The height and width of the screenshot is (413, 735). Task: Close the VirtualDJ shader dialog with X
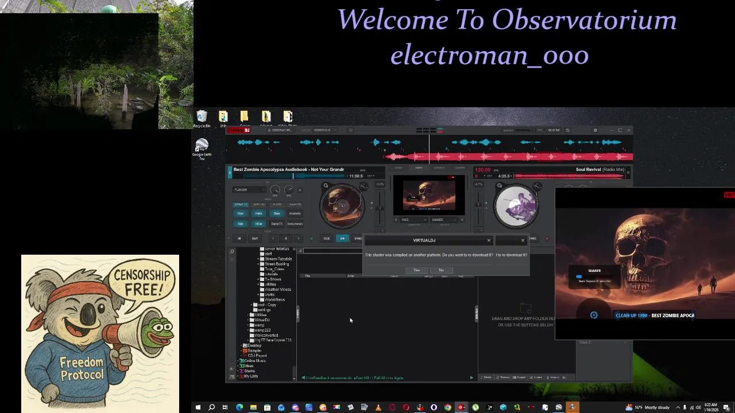coord(489,240)
